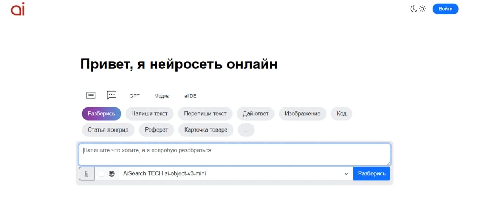Open the list view icon

91,95
